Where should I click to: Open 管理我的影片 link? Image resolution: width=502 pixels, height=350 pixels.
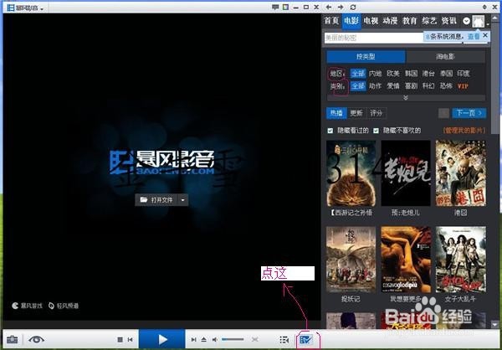coord(464,131)
